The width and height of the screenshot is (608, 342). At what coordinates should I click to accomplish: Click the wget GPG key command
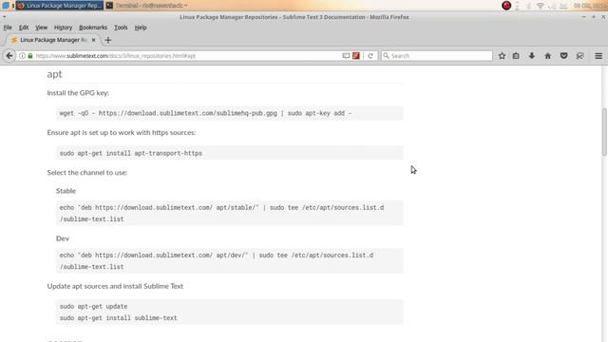click(x=205, y=113)
